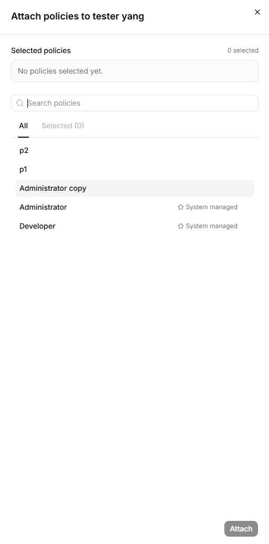Open the Selected (0) tab
269x544 pixels.
(63, 126)
